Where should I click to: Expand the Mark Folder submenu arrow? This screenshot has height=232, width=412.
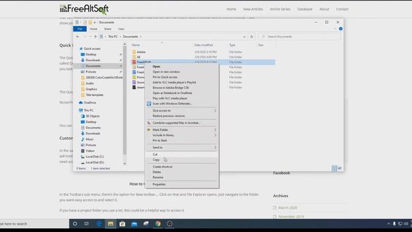click(215, 130)
